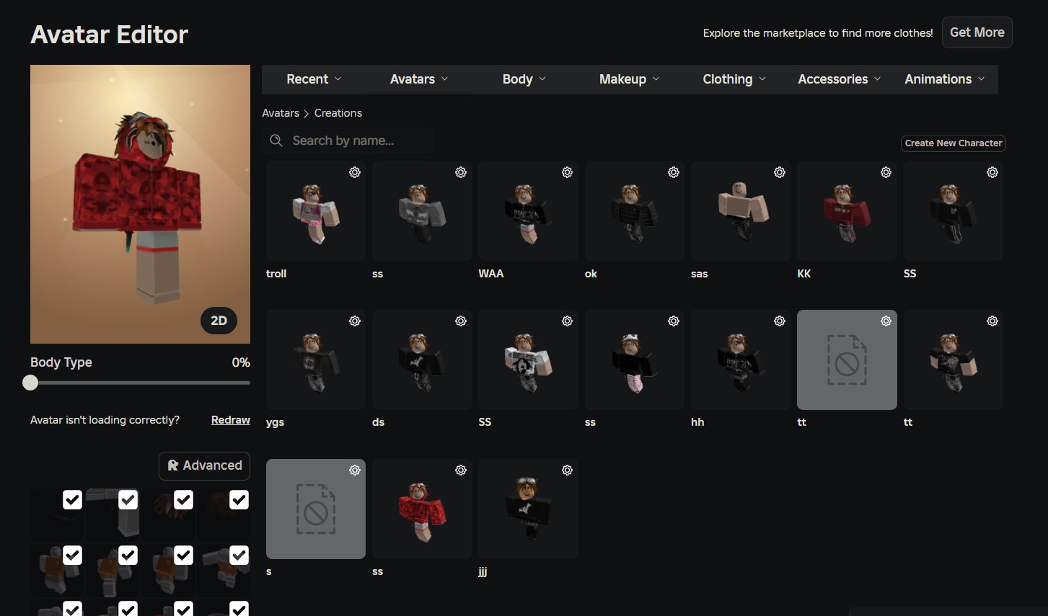The image size is (1048, 616).
Task: Go to Avatars in the breadcrumb
Action: [281, 113]
